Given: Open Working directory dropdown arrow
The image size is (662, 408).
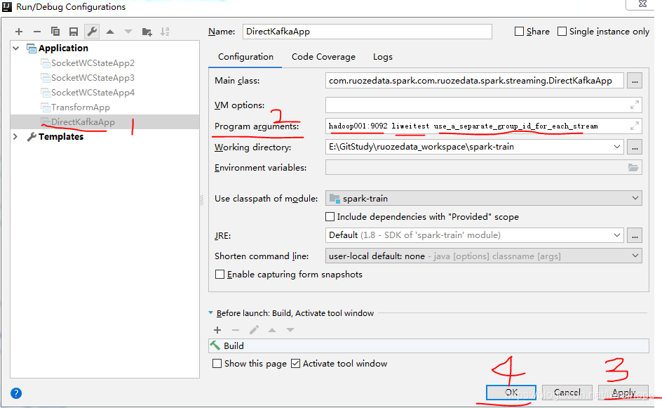Looking at the screenshot, I should [x=617, y=147].
